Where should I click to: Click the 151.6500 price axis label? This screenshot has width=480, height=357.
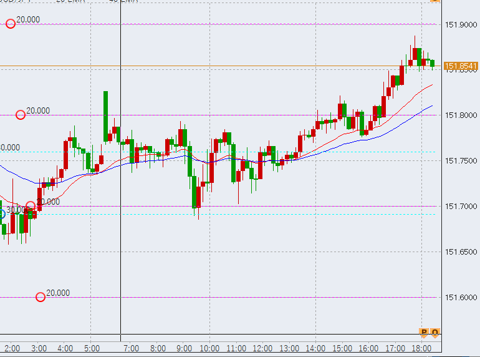tap(458, 252)
